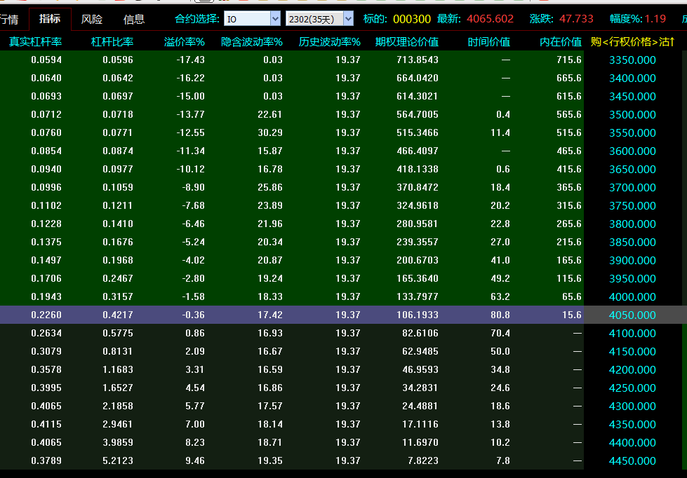Open the IO contract selection dropdown
Viewport: 687px width, 478px height.
coord(274,19)
